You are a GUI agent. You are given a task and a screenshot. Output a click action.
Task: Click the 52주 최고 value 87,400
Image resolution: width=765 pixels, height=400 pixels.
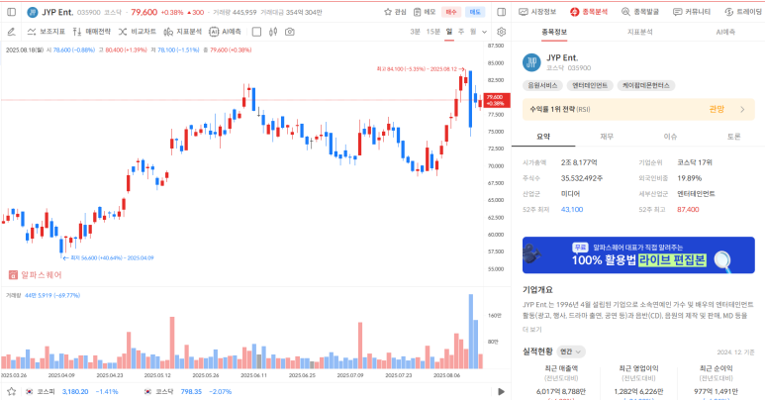tap(688, 210)
